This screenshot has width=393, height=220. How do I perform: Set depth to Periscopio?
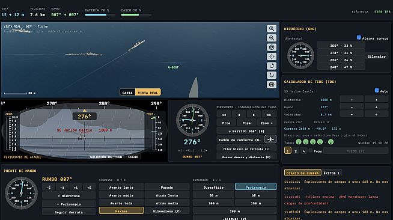255,187
